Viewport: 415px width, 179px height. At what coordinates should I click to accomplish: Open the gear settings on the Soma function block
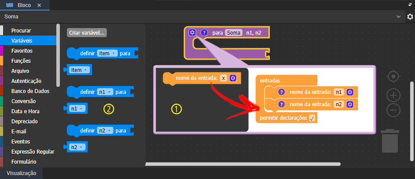[x=192, y=33]
